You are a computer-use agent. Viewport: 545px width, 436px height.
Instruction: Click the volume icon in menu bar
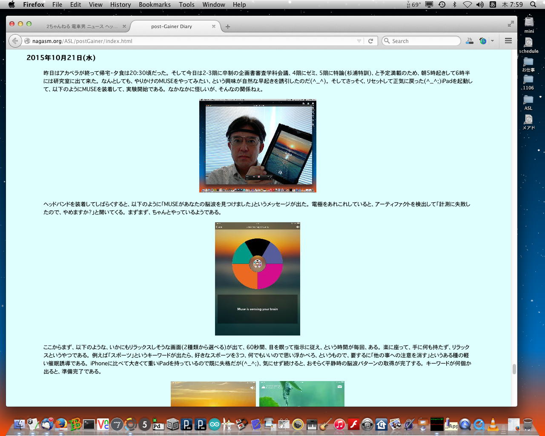(x=480, y=4)
